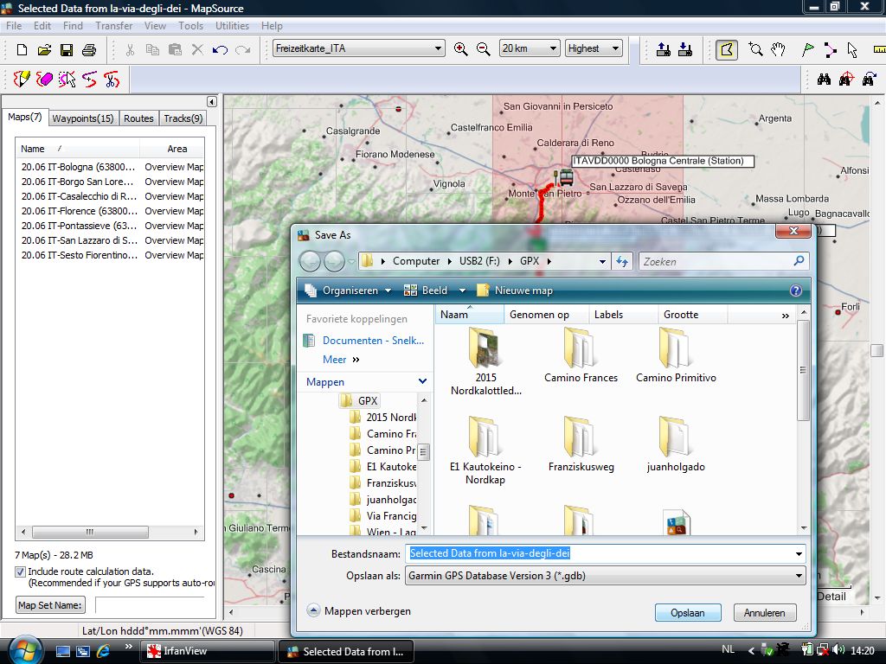Select the Map tool in toolbar
Viewport: 886px width, 664px height.
point(727,49)
